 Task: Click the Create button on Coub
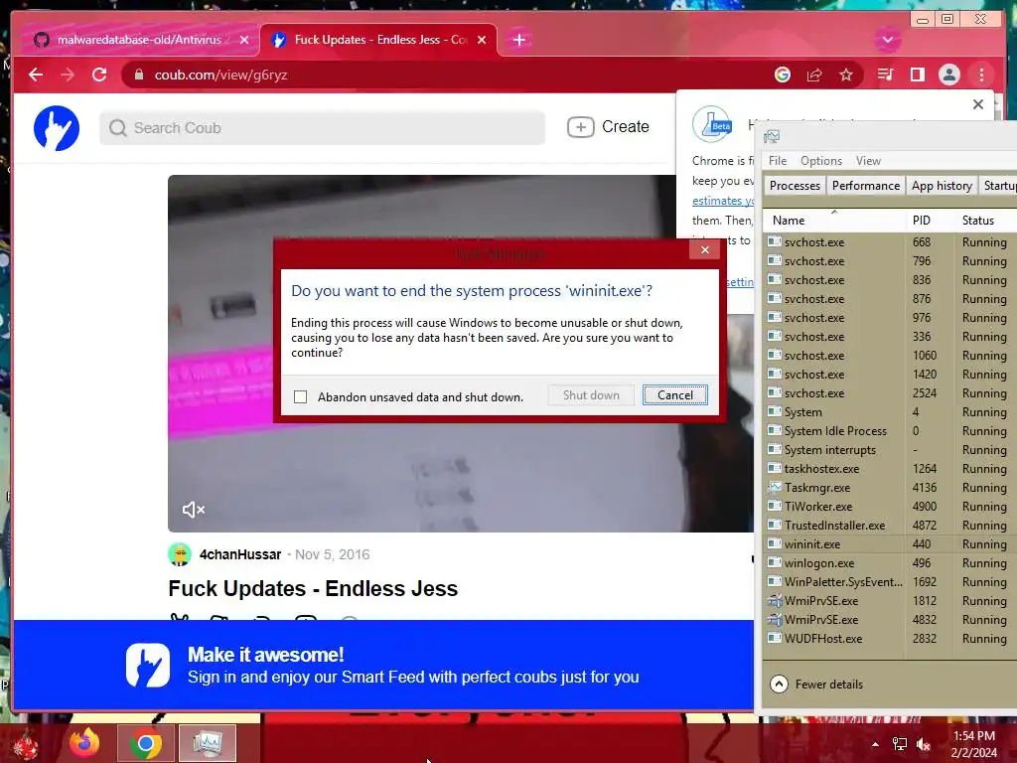(608, 126)
